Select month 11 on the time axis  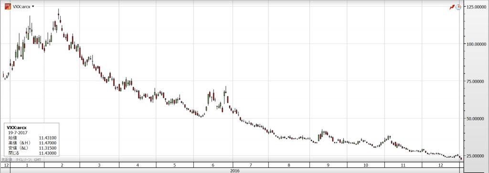click(x=403, y=165)
